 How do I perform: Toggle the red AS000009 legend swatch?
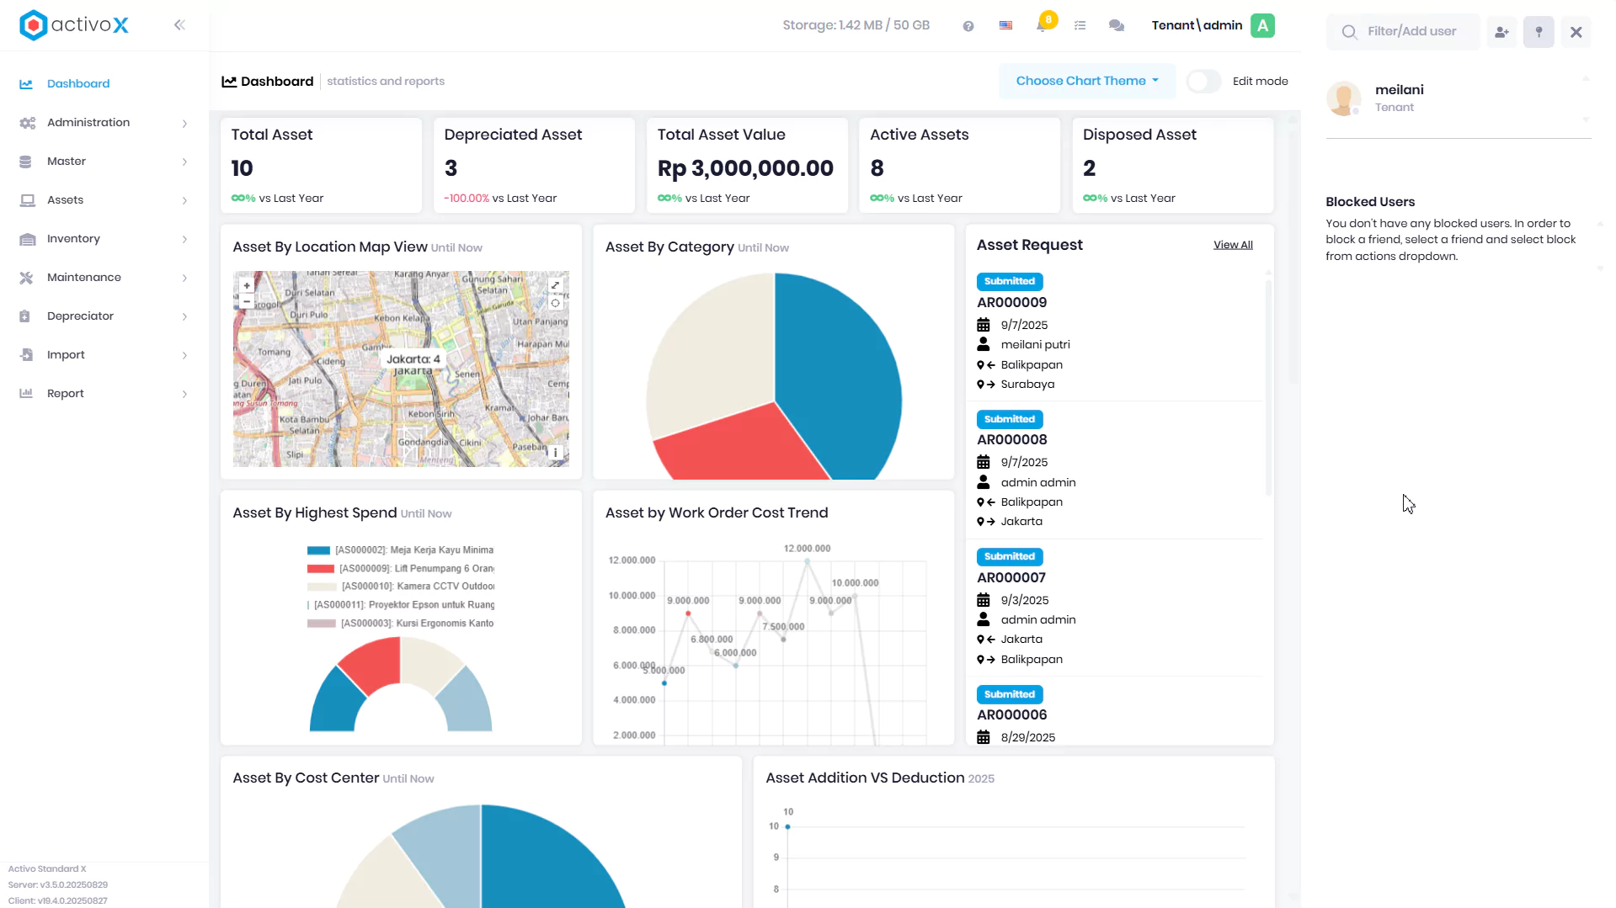[x=321, y=569]
